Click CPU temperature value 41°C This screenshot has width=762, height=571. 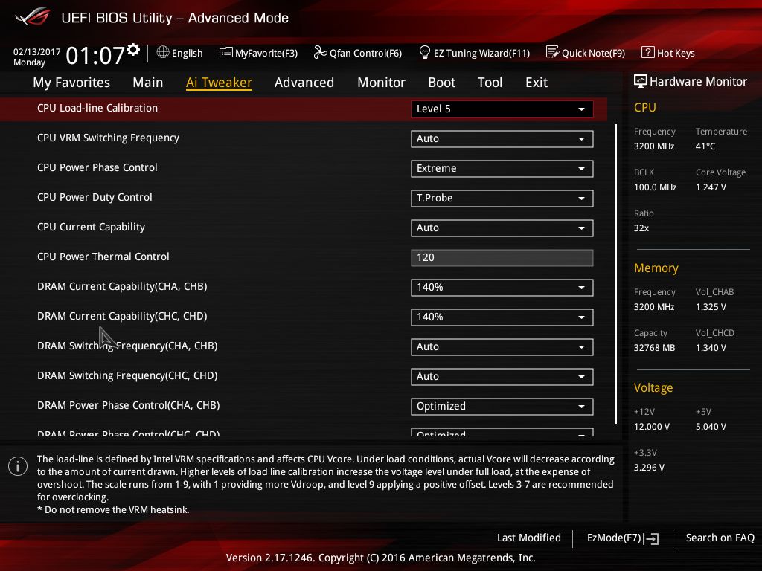(x=705, y=146)
